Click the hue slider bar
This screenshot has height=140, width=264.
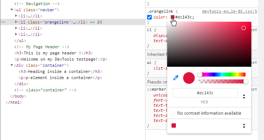click(x=222, y=74)
